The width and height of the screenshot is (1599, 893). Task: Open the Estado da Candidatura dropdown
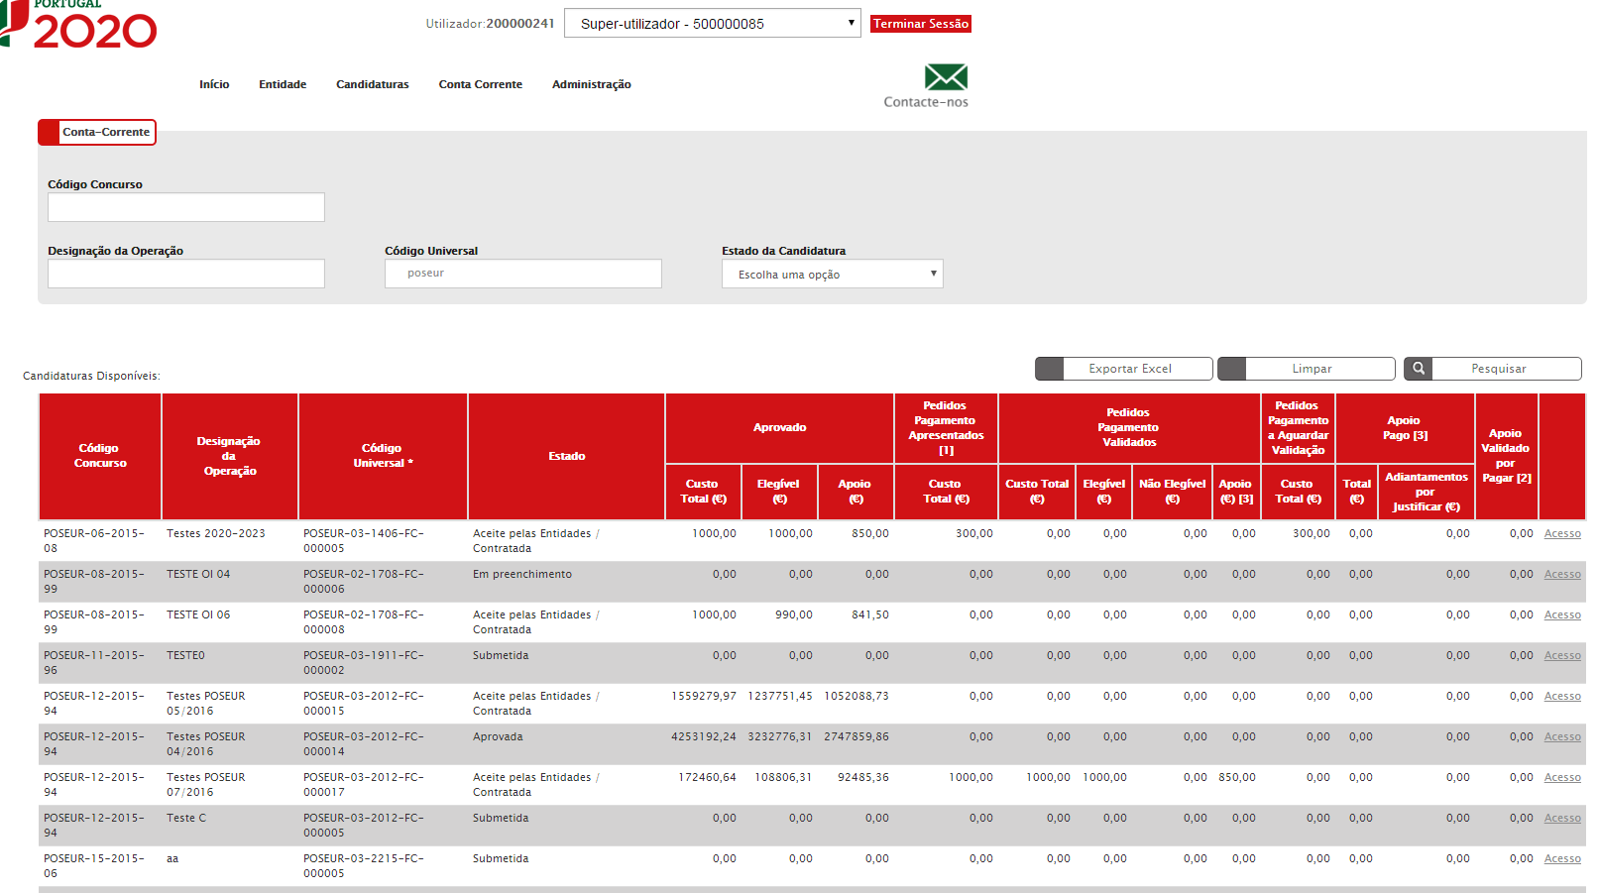tap(832, 274)
